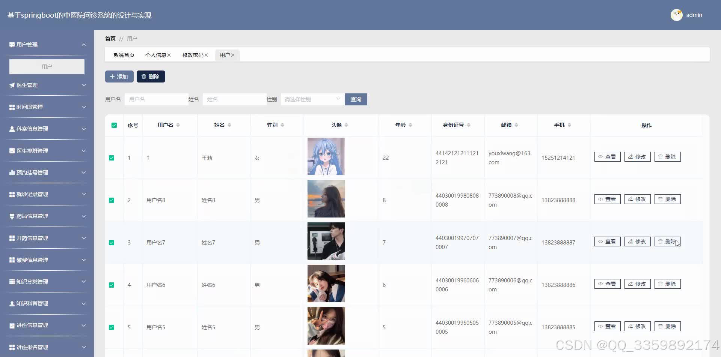This screenshot has width=721, height=357.
Task: Open the 用户 sidebar submenu item
Action: tap(47, 67)
